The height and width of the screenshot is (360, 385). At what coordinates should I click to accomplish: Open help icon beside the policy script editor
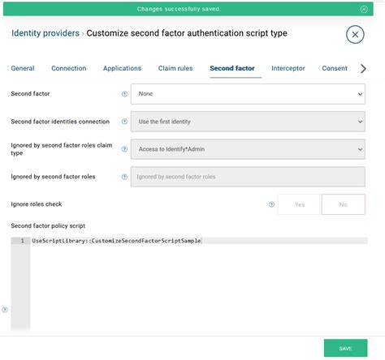(x=5, y=310)
